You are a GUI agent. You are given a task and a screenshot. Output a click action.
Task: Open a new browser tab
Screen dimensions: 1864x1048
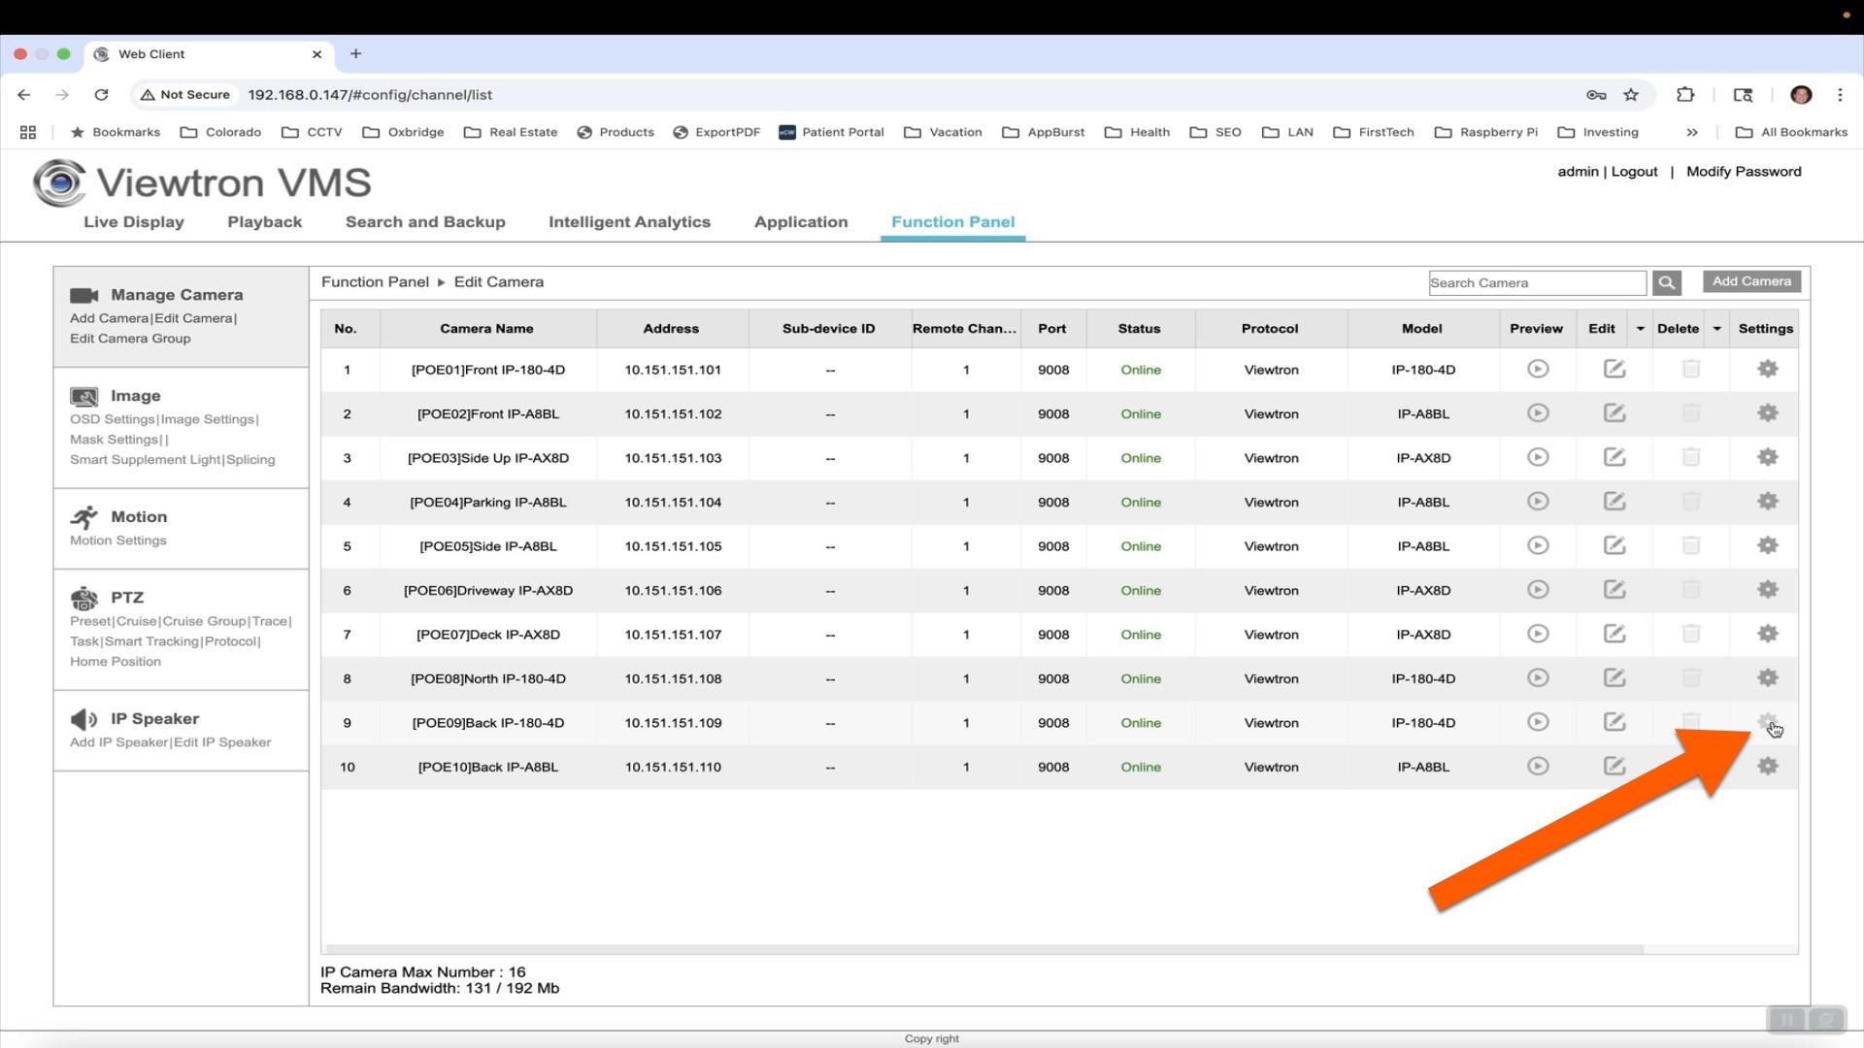pyautogui.click(x=355, y=54)
